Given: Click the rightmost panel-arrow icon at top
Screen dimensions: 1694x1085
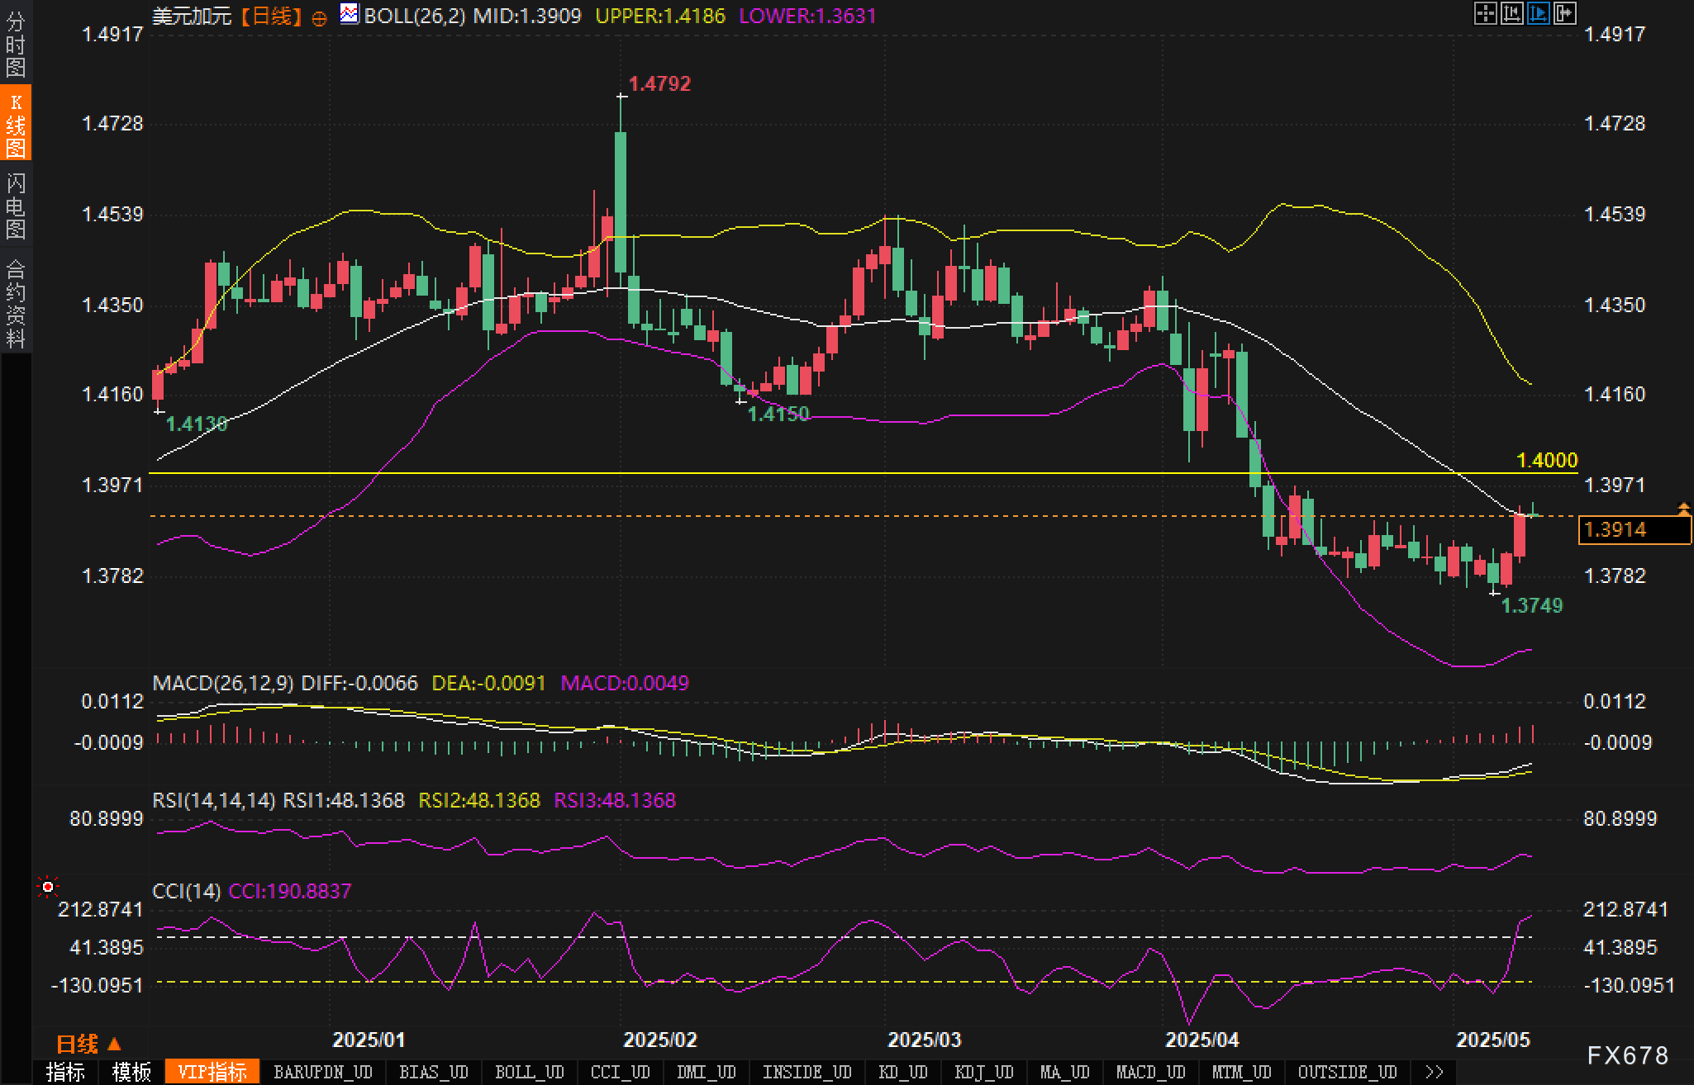Looking at the screenshot, I should point(1564,13).
